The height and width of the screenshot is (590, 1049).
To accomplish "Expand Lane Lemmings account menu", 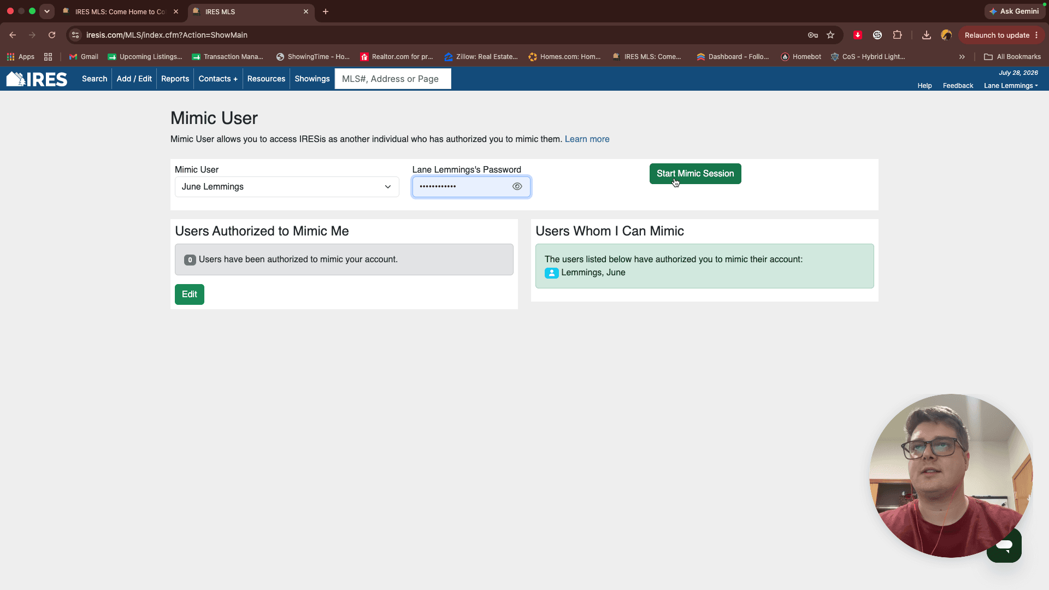I will point(1011,86).
